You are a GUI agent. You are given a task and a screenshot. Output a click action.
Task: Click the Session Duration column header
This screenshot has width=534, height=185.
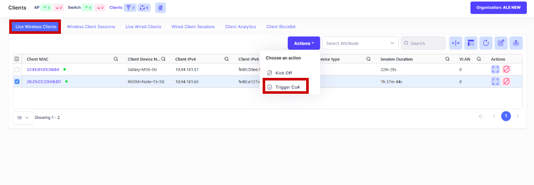coord(396,59)
